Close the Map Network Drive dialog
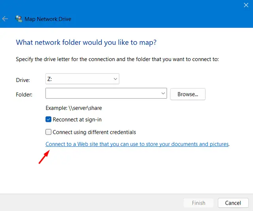 point(246,5)
